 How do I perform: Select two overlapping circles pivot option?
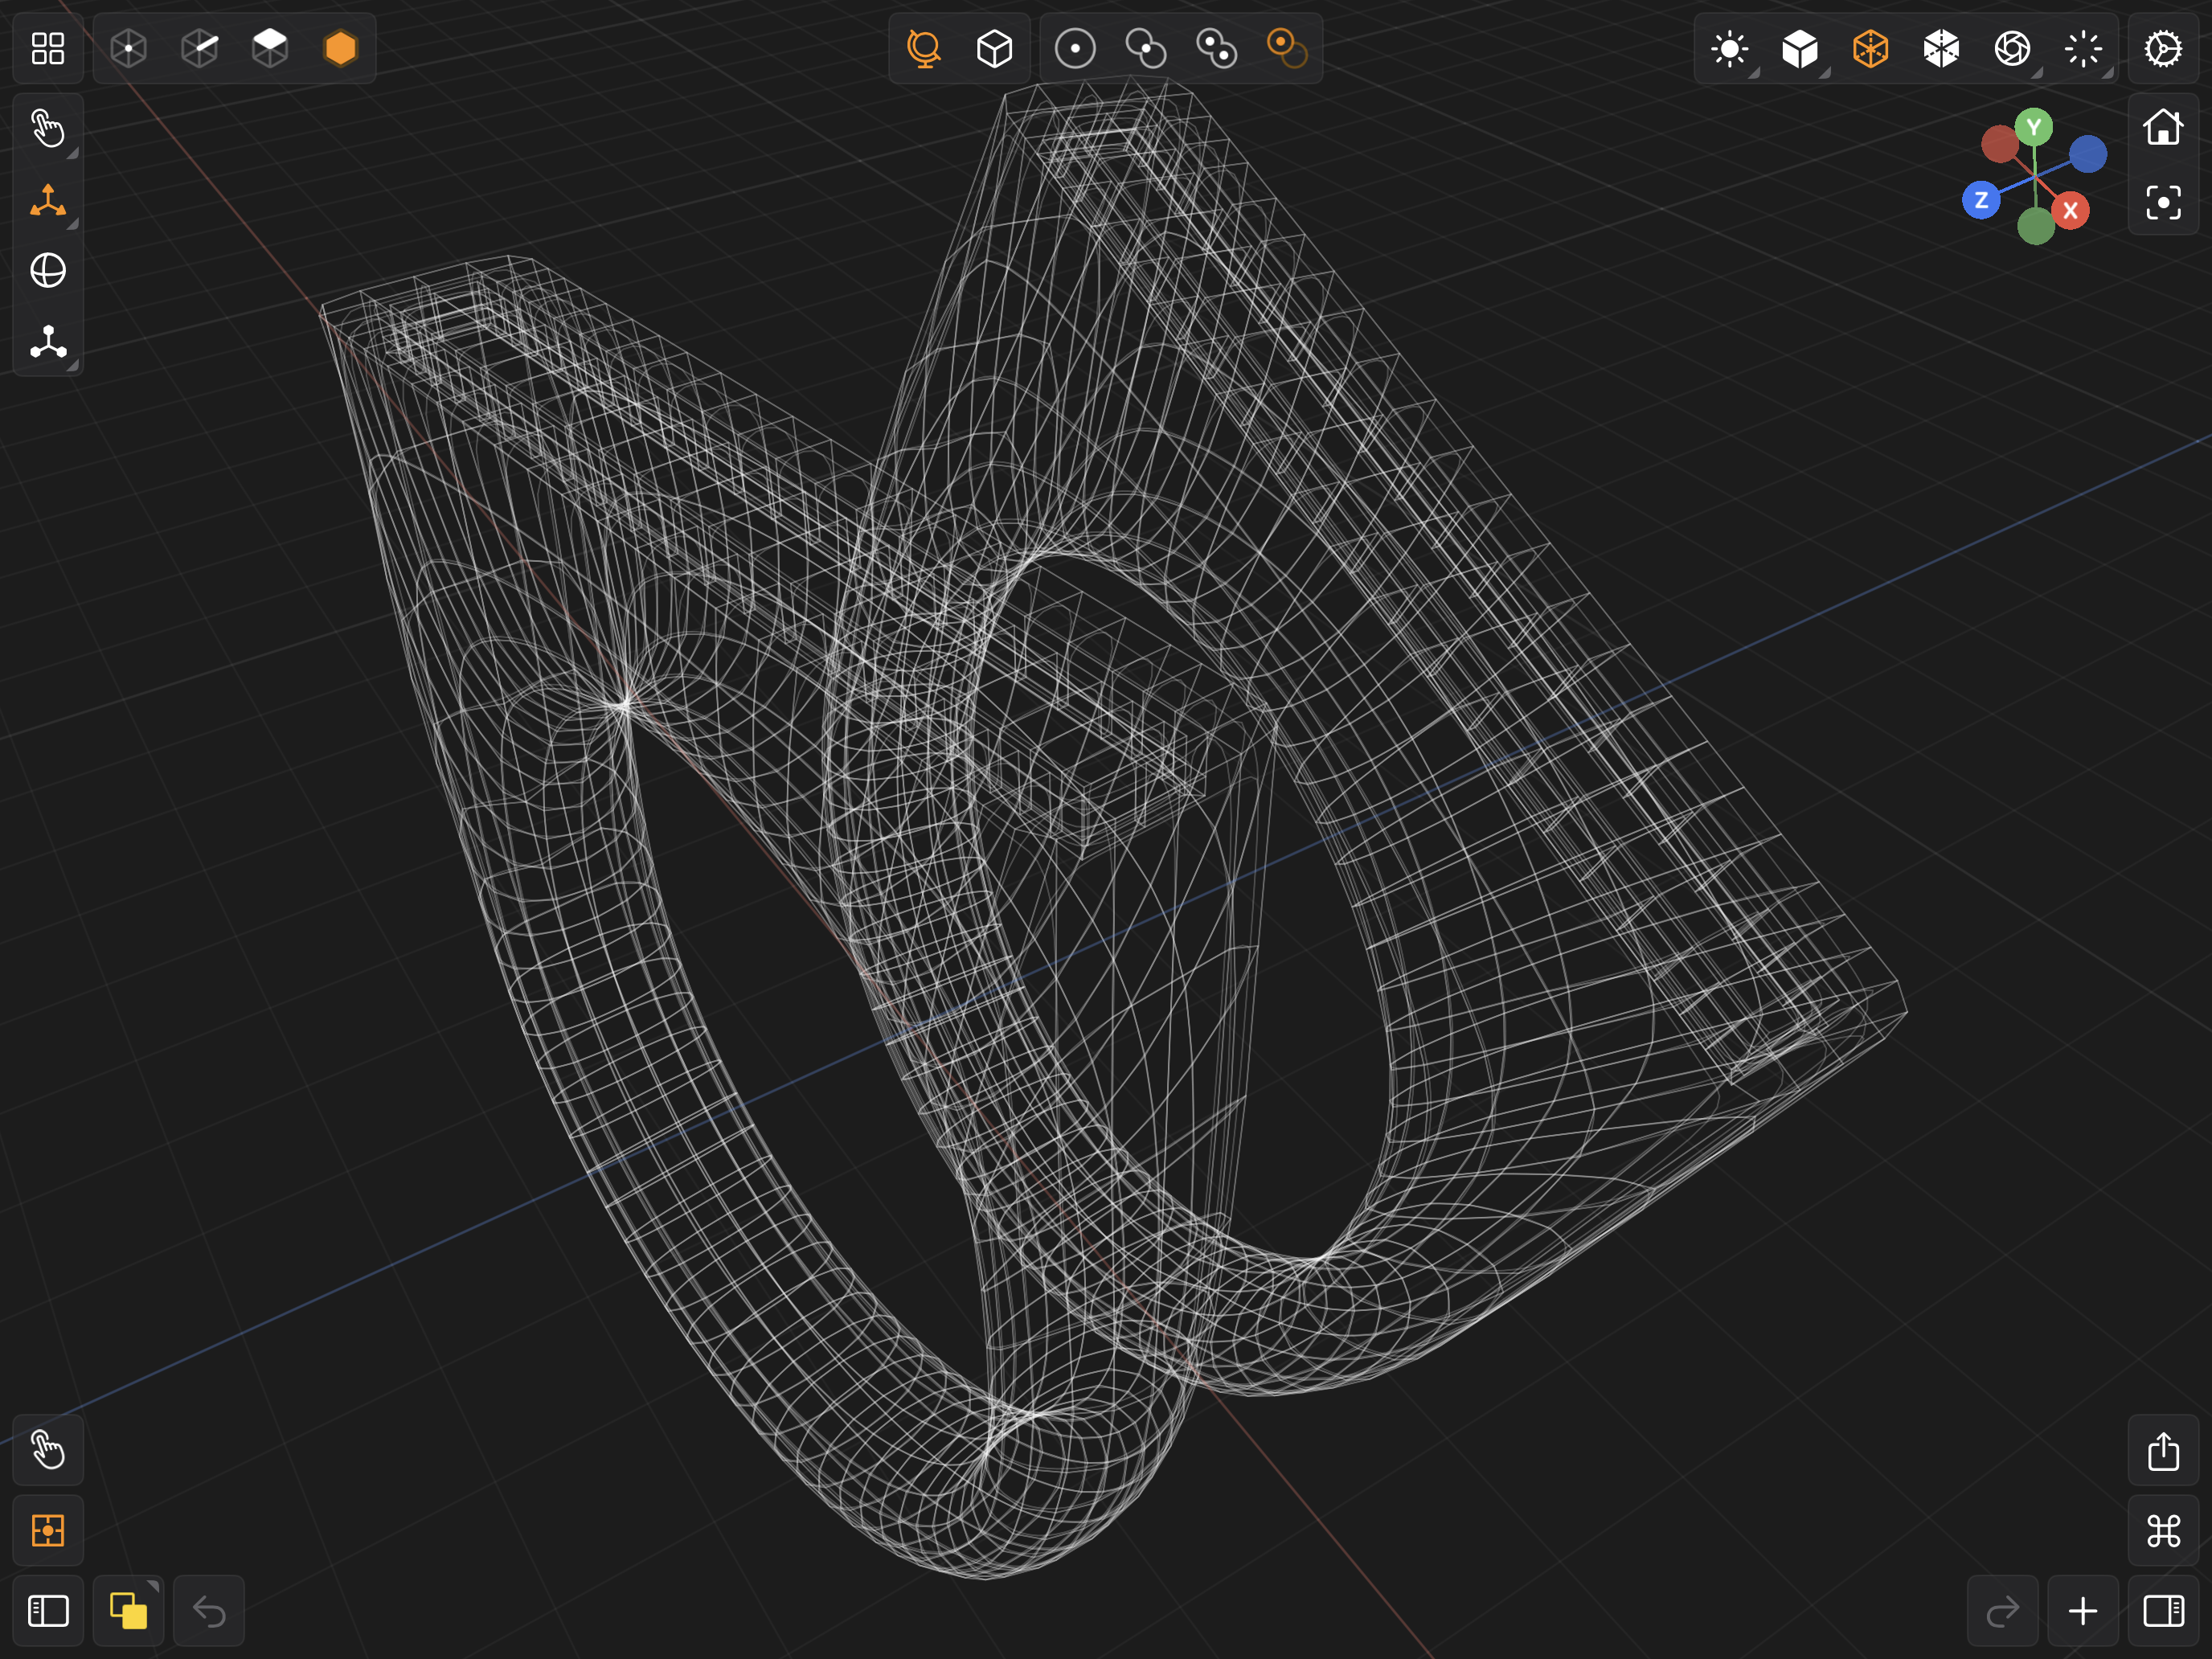(1146, 48)
